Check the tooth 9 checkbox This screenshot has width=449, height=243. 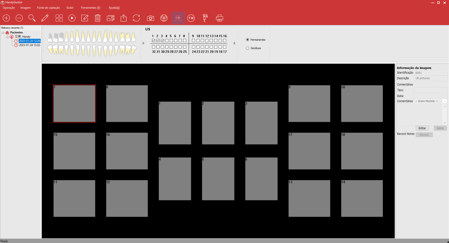(x=194, y=41)
